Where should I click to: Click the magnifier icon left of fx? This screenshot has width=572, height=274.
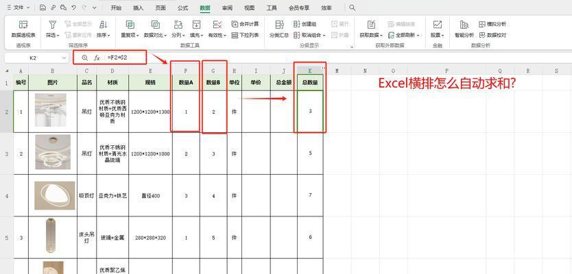(x=84, y=58)
